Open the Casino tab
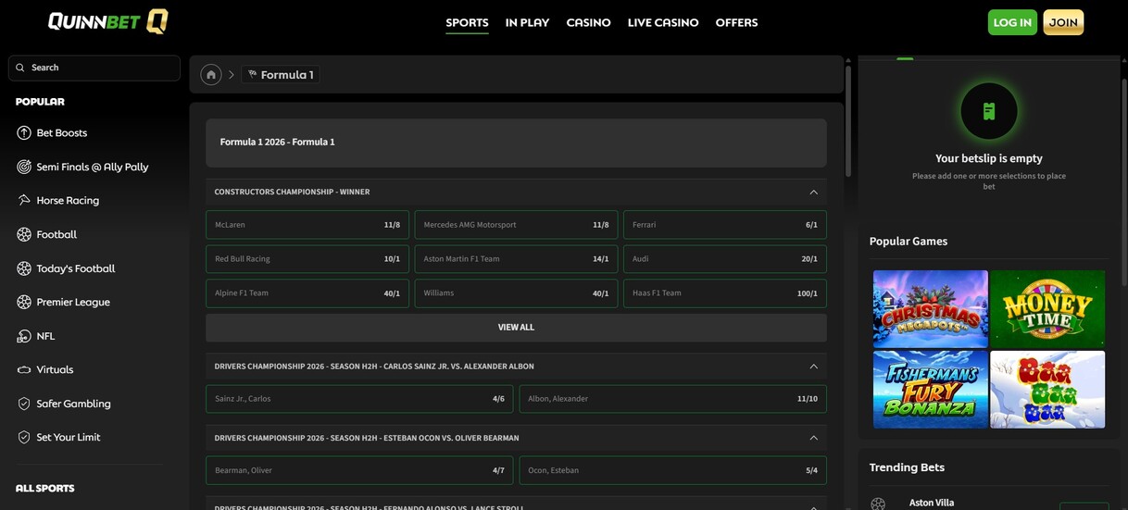Viewport: 1128px width, 510px height. tap(588, 22)
